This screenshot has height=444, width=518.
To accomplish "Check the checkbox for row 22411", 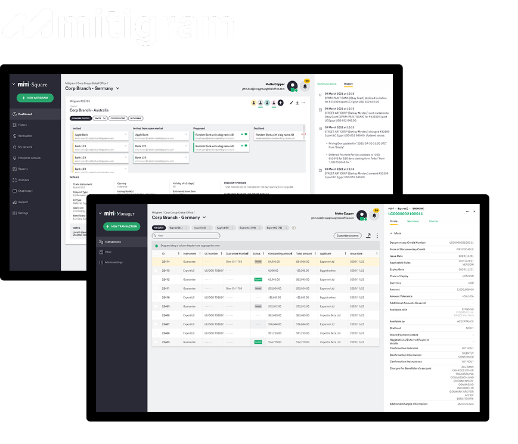I will point(156,288).
